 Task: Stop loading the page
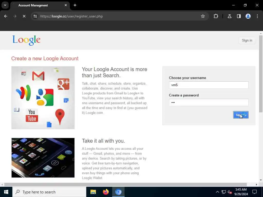(x=24, y=16)
